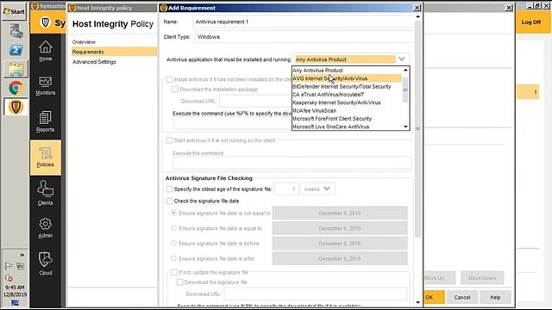Open Advanced Settings policy page
Viewport: 552px width, 310px height.
(x=94, y=62)
